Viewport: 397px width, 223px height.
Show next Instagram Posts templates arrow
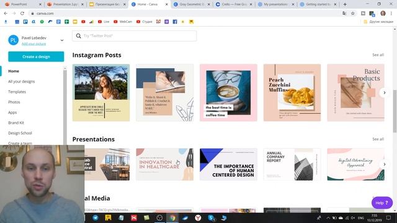(x=384, y=92)
